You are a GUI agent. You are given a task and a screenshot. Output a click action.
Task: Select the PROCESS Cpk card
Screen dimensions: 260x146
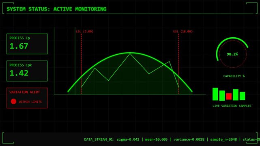pos(27,71)
